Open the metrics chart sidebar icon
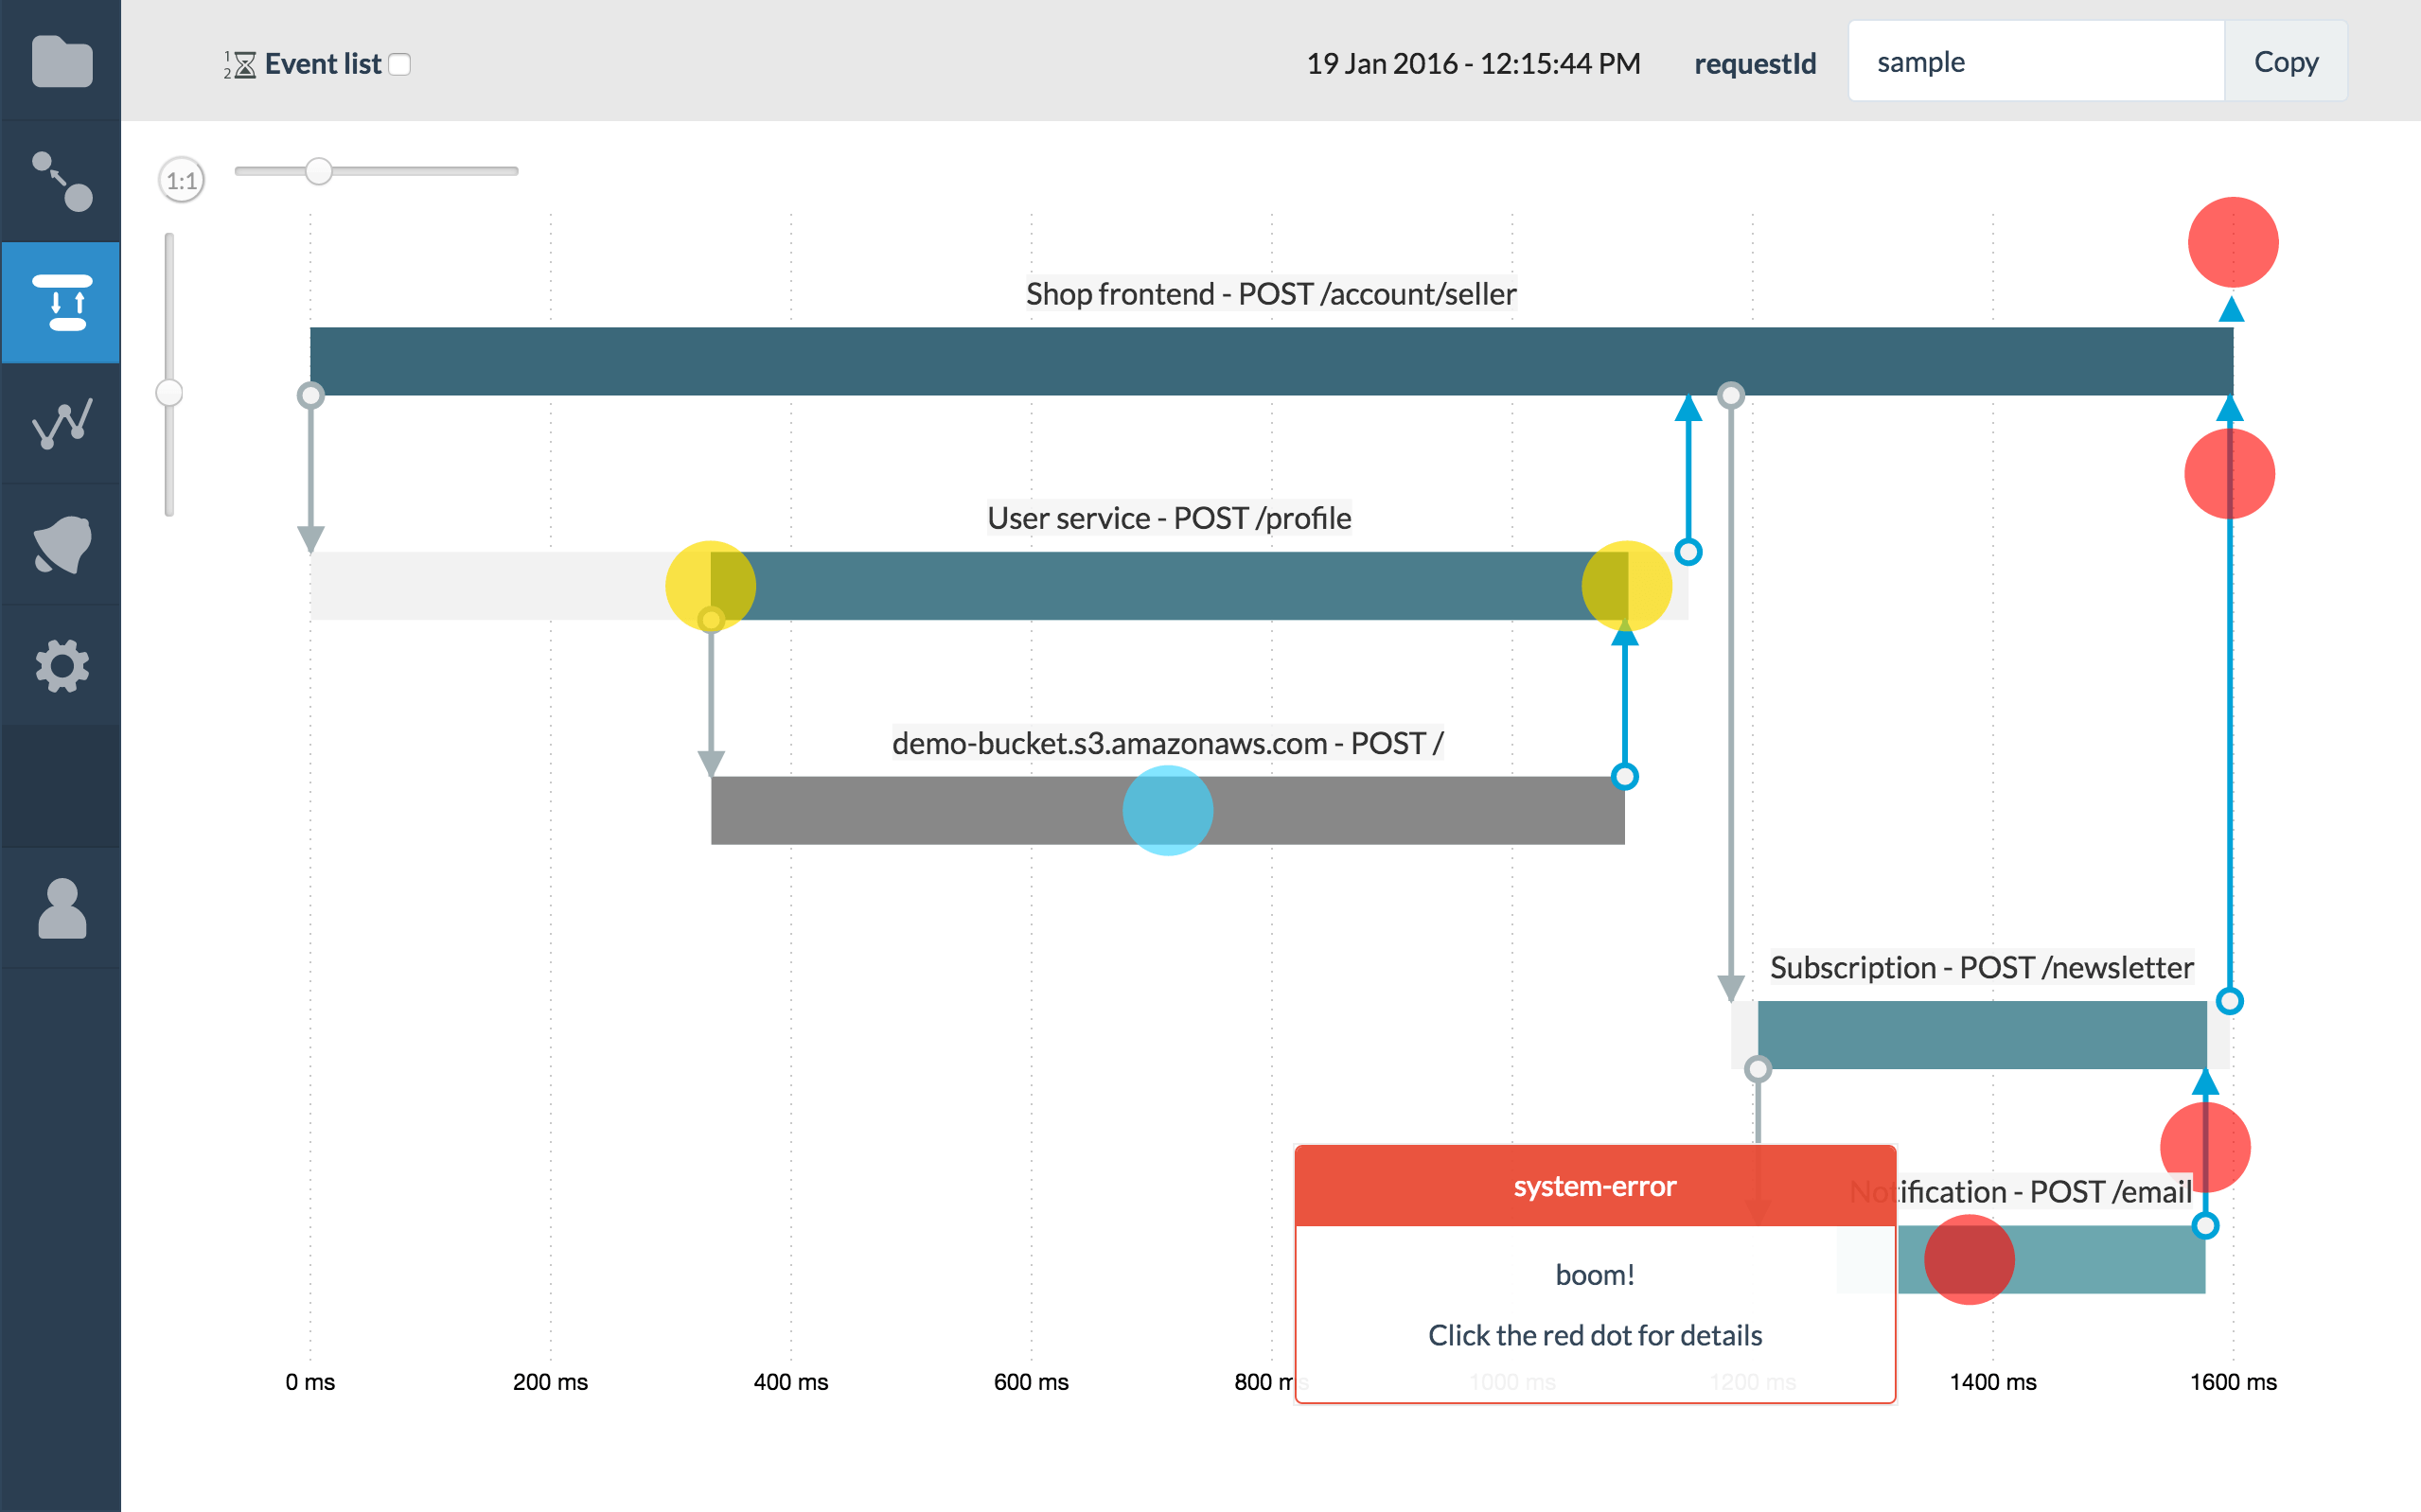The image size is (2421, 1512). point(62,423)
